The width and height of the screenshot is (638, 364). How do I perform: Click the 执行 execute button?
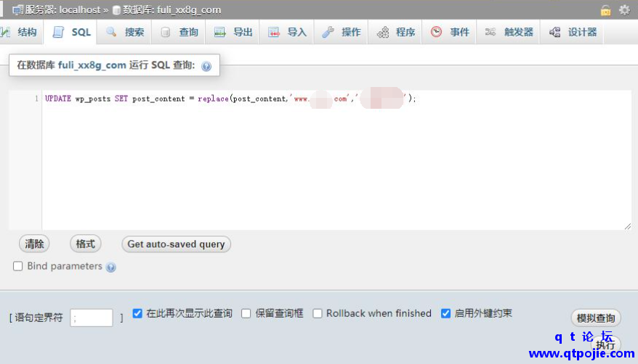tap(605, 344)
